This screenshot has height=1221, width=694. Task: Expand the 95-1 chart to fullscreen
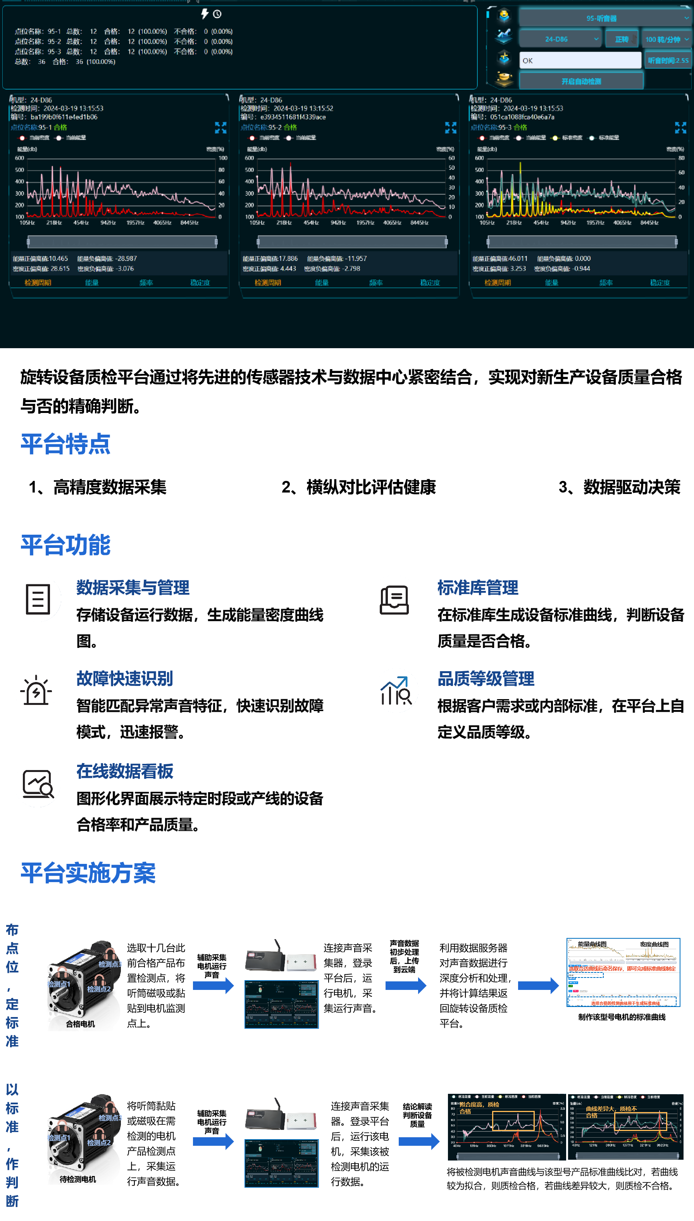pyautogui.click(x=220, y=127)
